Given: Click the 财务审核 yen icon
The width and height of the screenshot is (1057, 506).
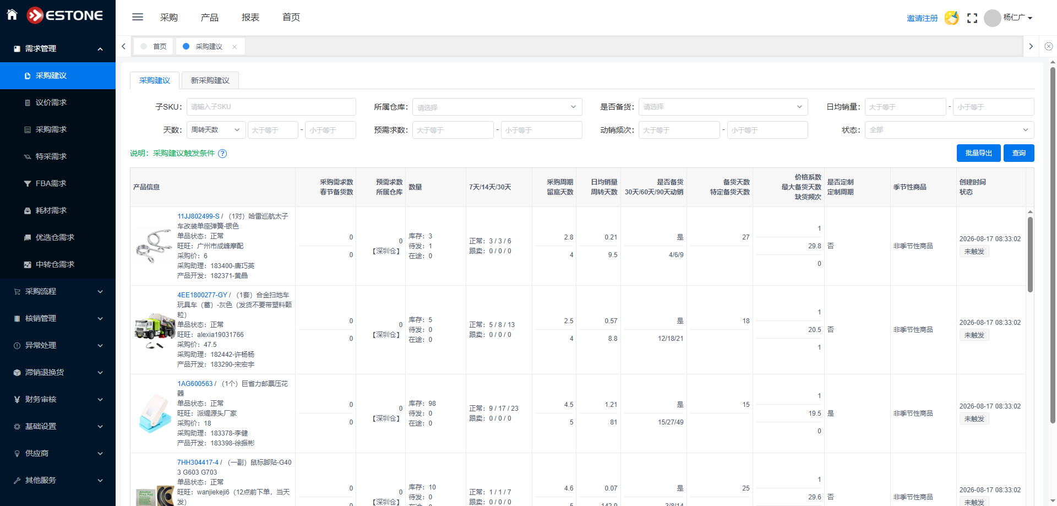Looking at the screenshot, I should (x=17, y=400).
